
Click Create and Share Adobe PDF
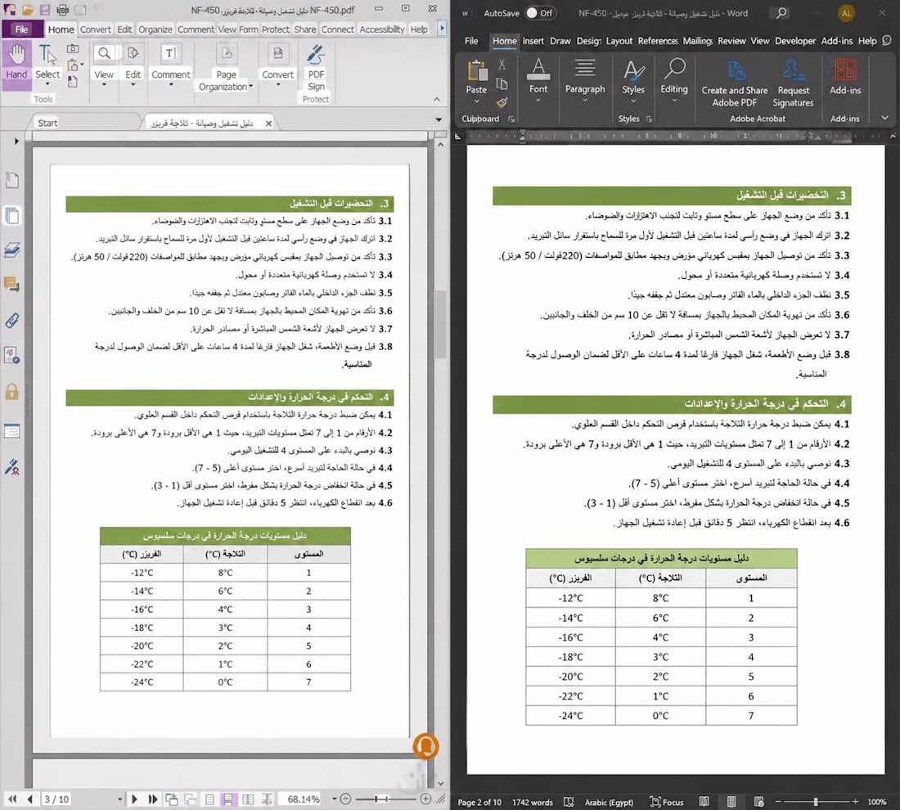coord(735,83)
